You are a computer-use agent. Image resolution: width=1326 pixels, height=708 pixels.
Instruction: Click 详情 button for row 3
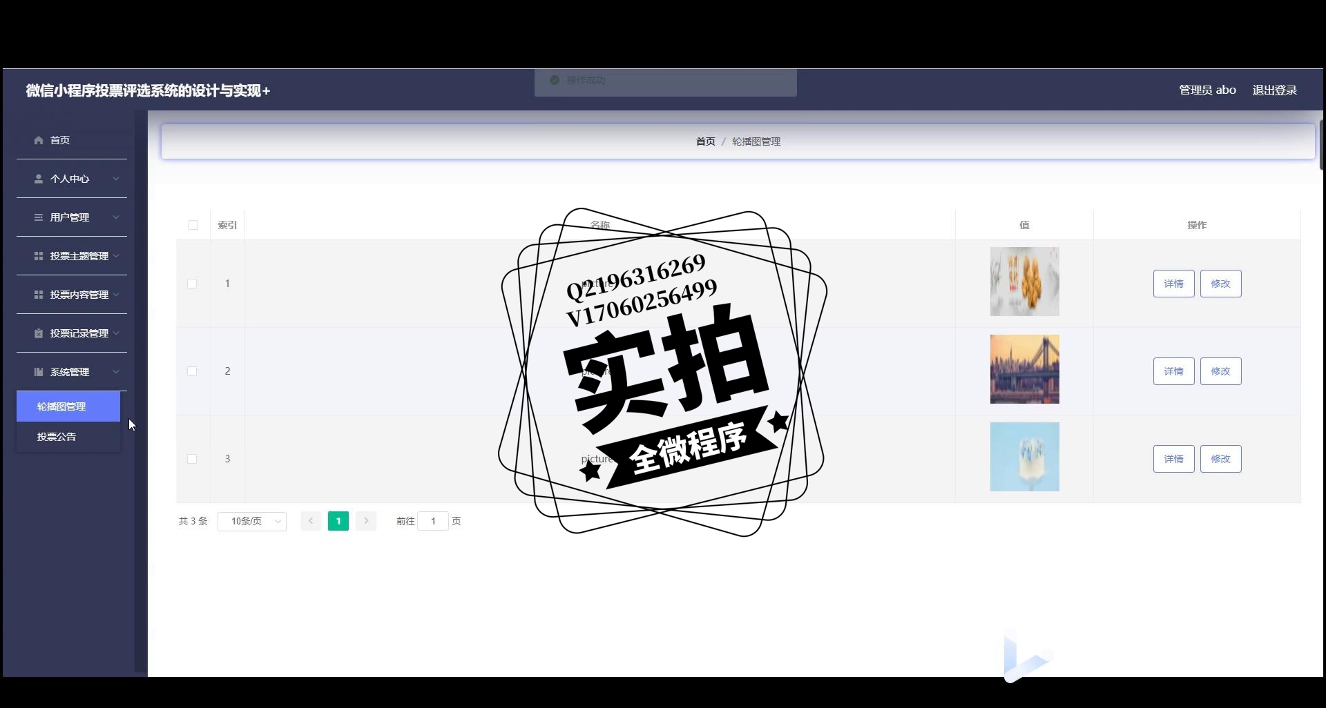click(x=1174, y=459)
